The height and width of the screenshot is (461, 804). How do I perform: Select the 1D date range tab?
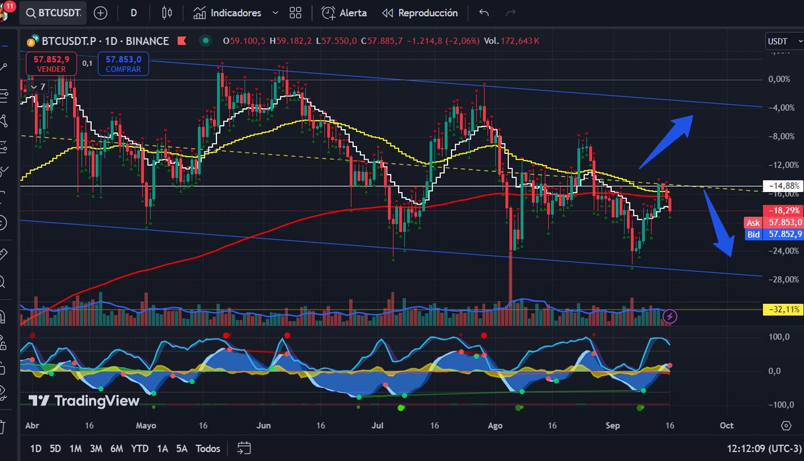(x=36, y=448)
